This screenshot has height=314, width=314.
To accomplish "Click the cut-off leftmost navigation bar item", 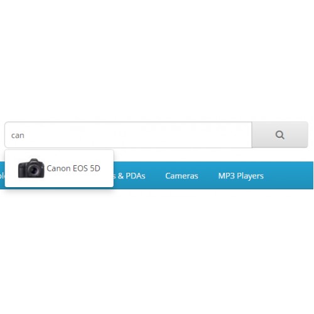I will (x=2, y=176).
